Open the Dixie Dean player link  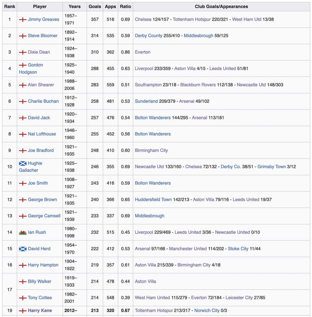click(x=39, y=52)
